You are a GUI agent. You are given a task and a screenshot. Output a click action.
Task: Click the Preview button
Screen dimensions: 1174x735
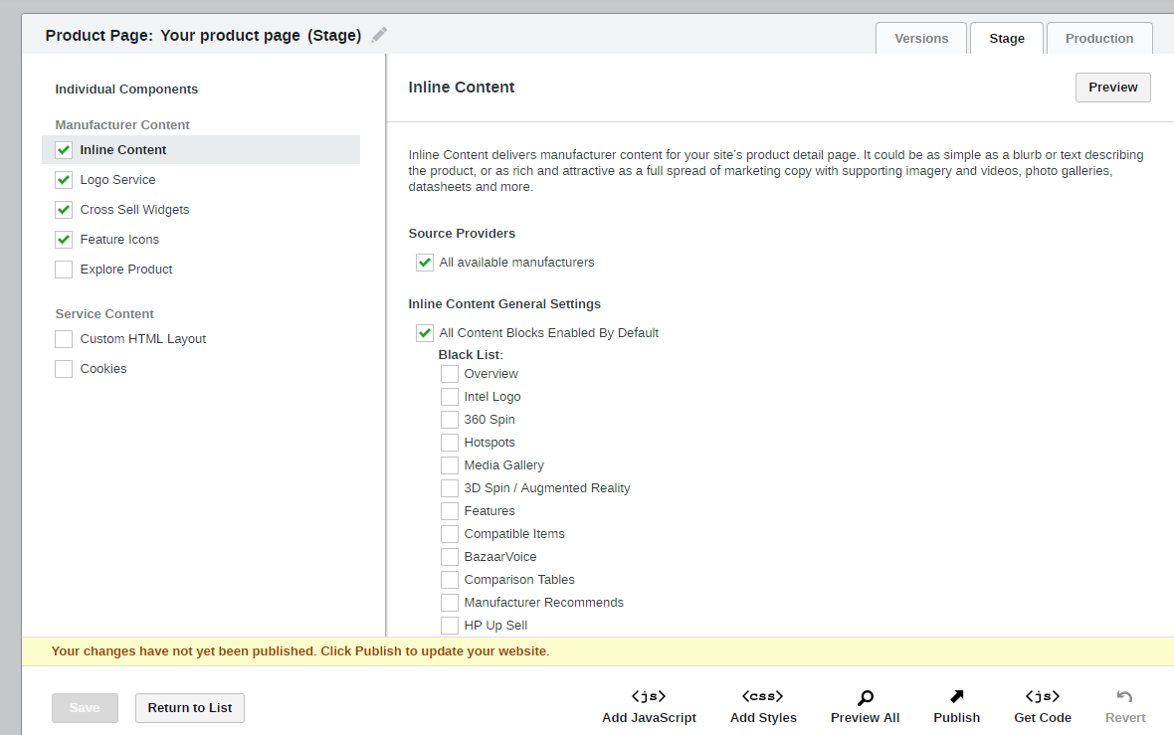point(1112,88)
